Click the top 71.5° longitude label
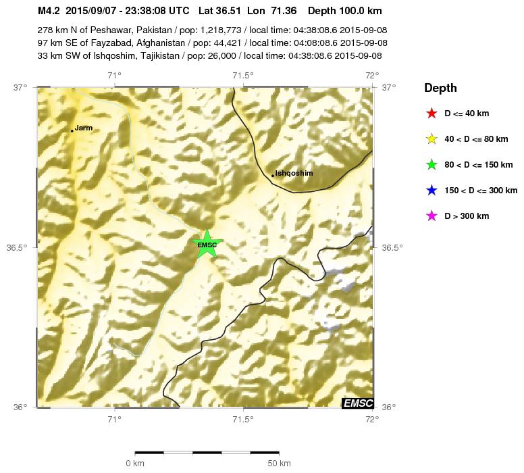The width and height of the screenshot is (524, 473). (243, 76)
